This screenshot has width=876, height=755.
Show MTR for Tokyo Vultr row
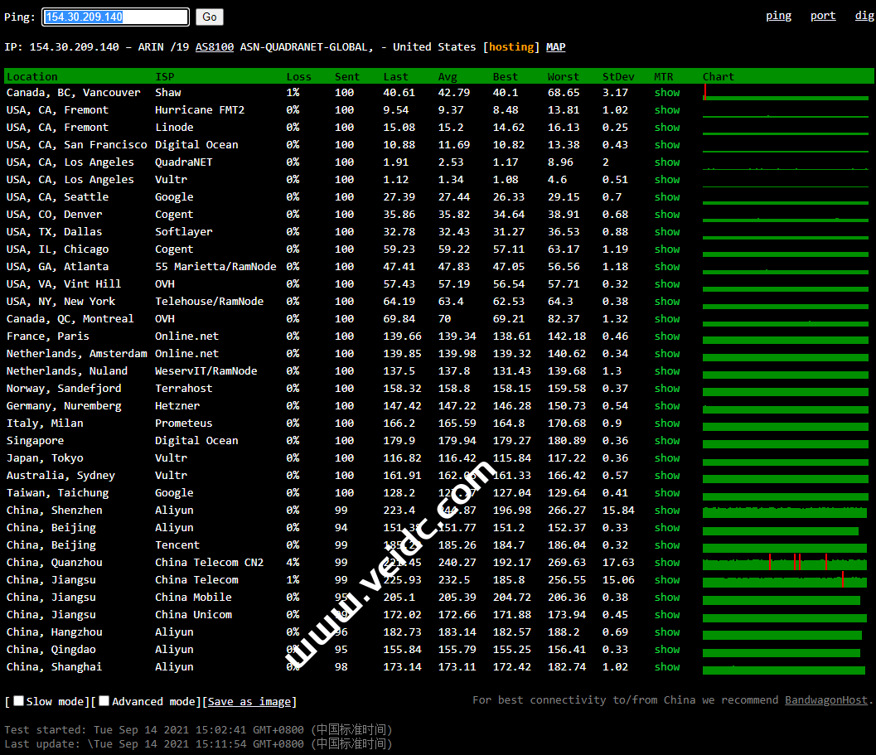666,458
